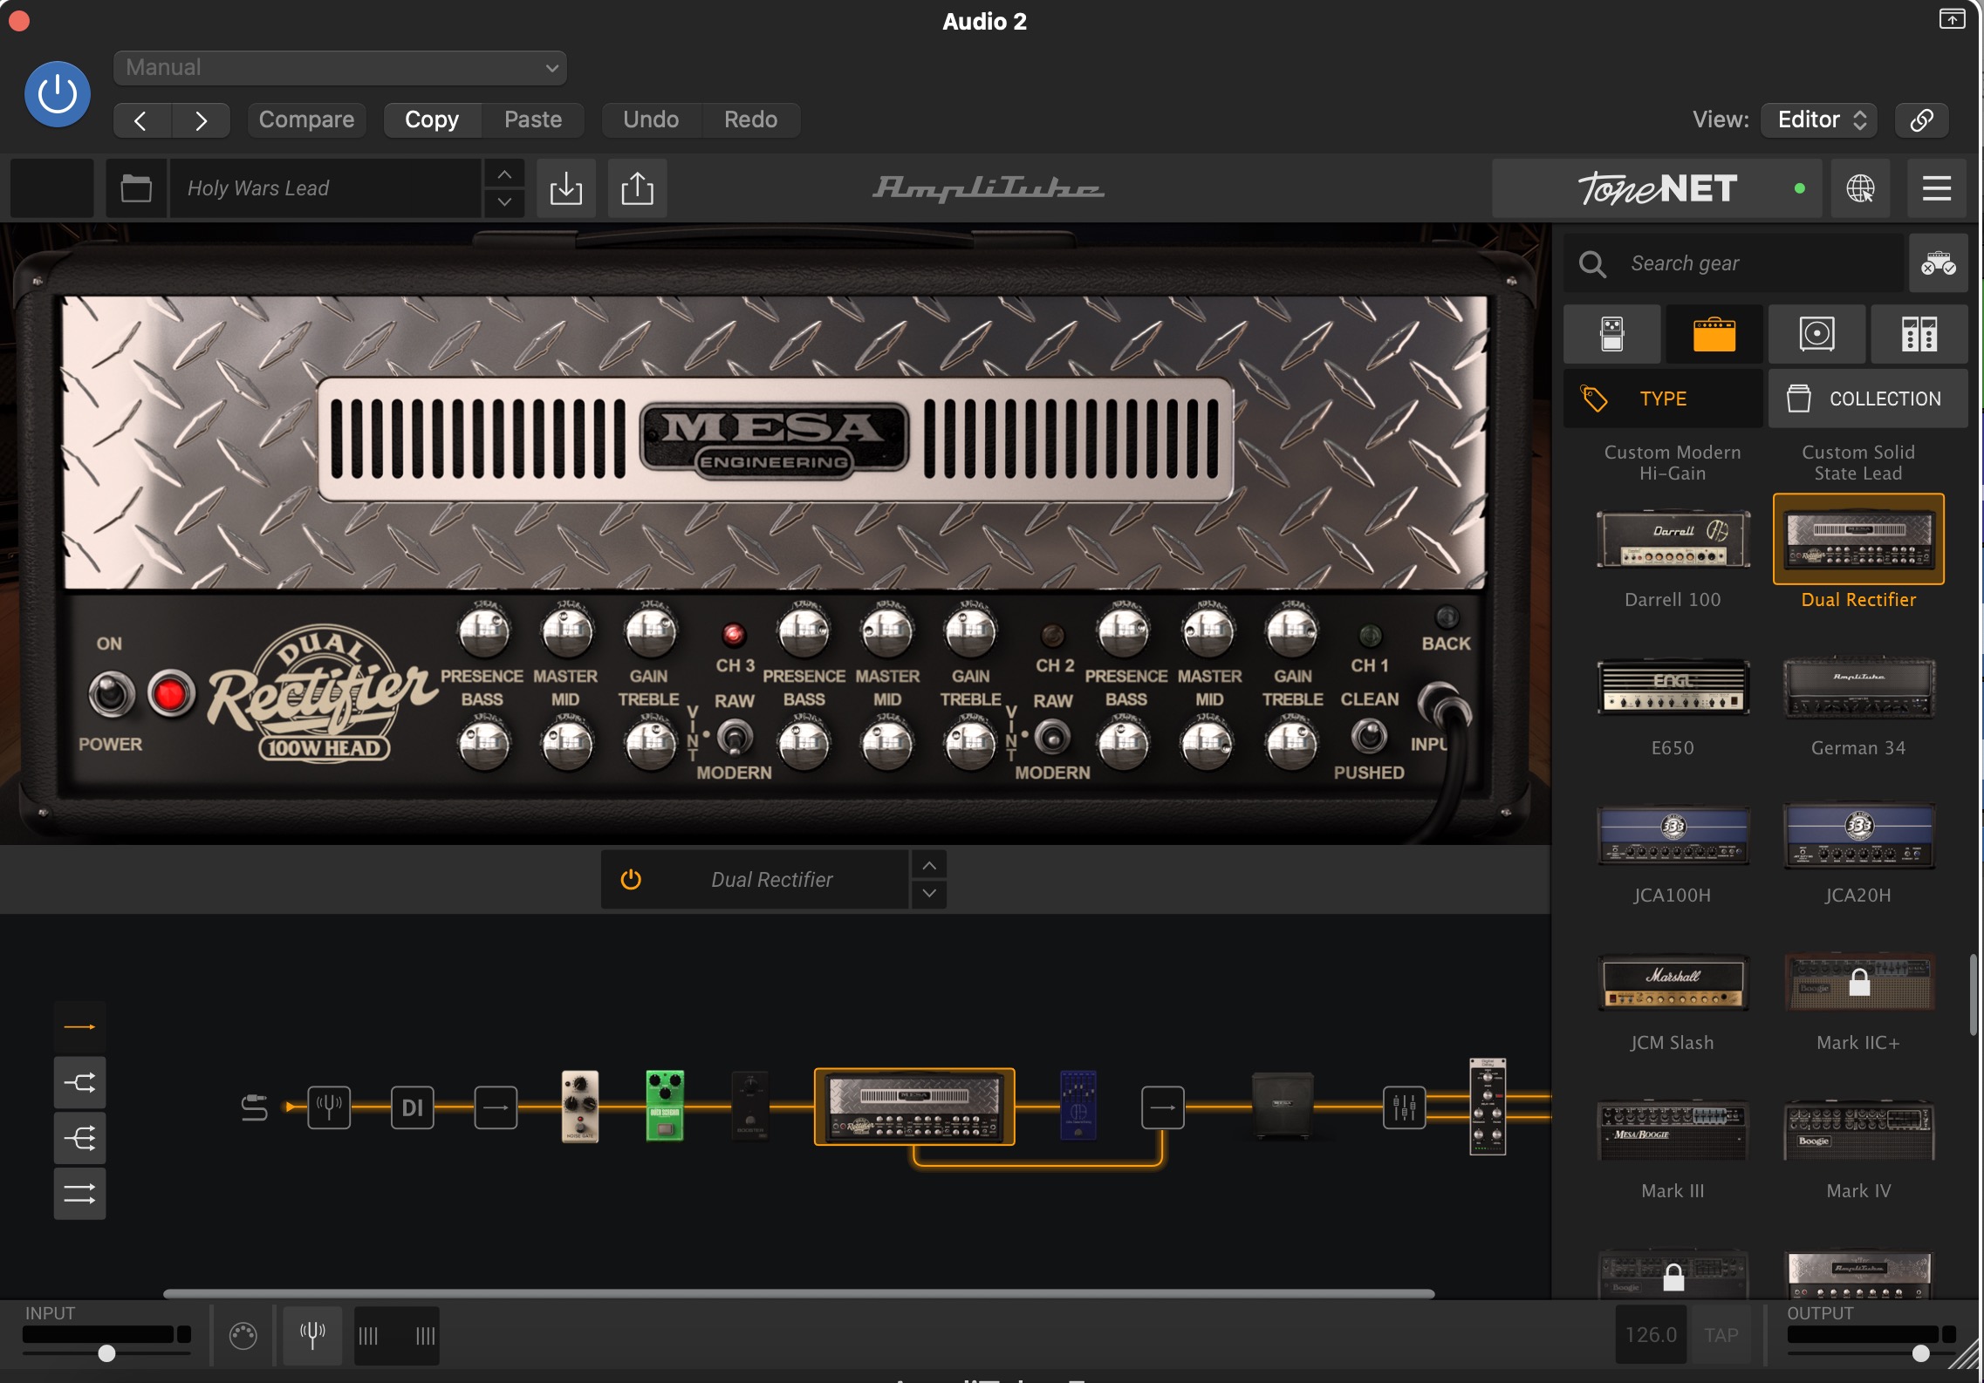Flip the amp ON standby switch
Viewport: 1984px width, 1383px height.
(111, 694)
